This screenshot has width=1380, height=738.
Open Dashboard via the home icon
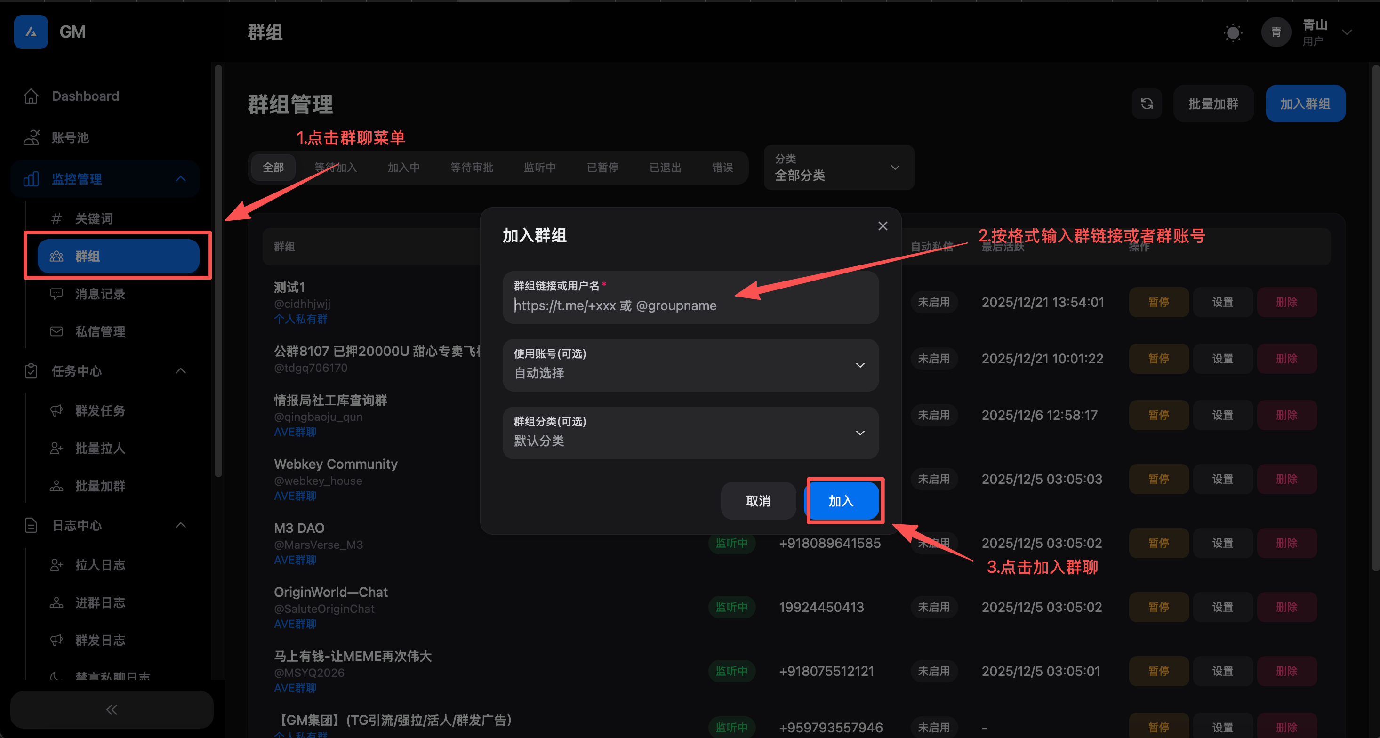coord(31,96)
